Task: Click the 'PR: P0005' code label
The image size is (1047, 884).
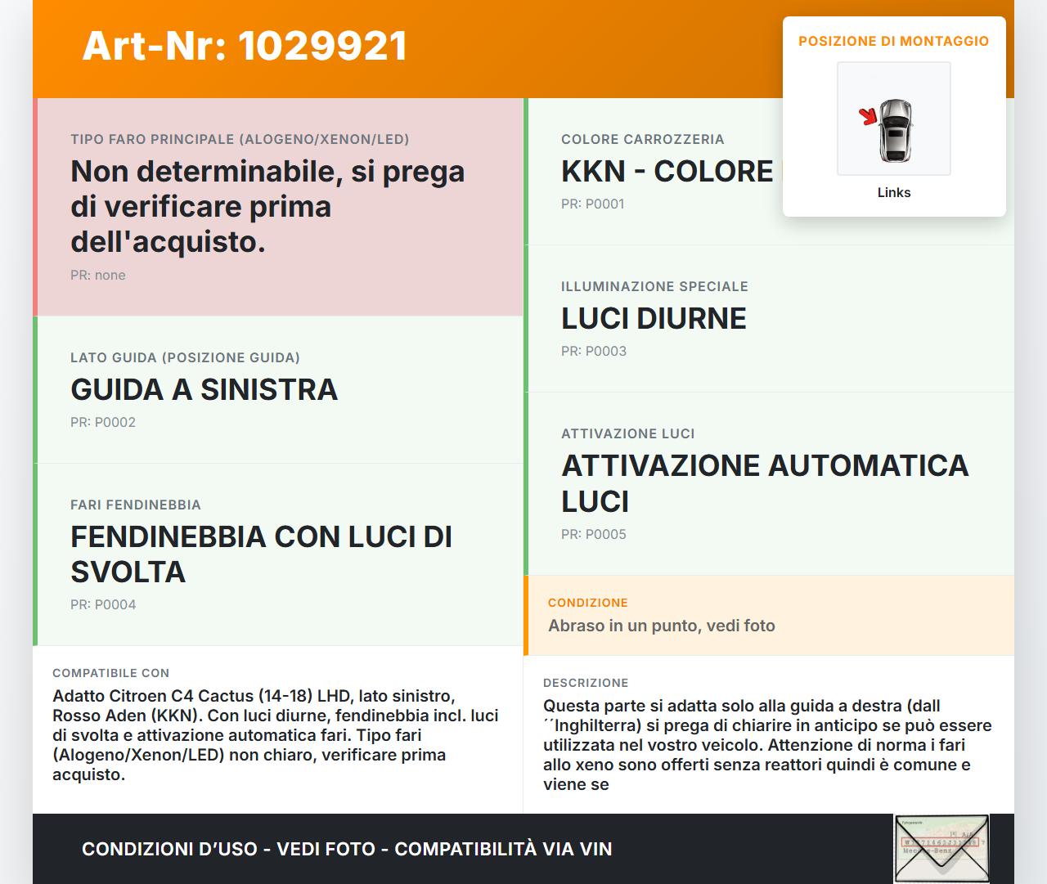Action: click(x=593, y=534)
